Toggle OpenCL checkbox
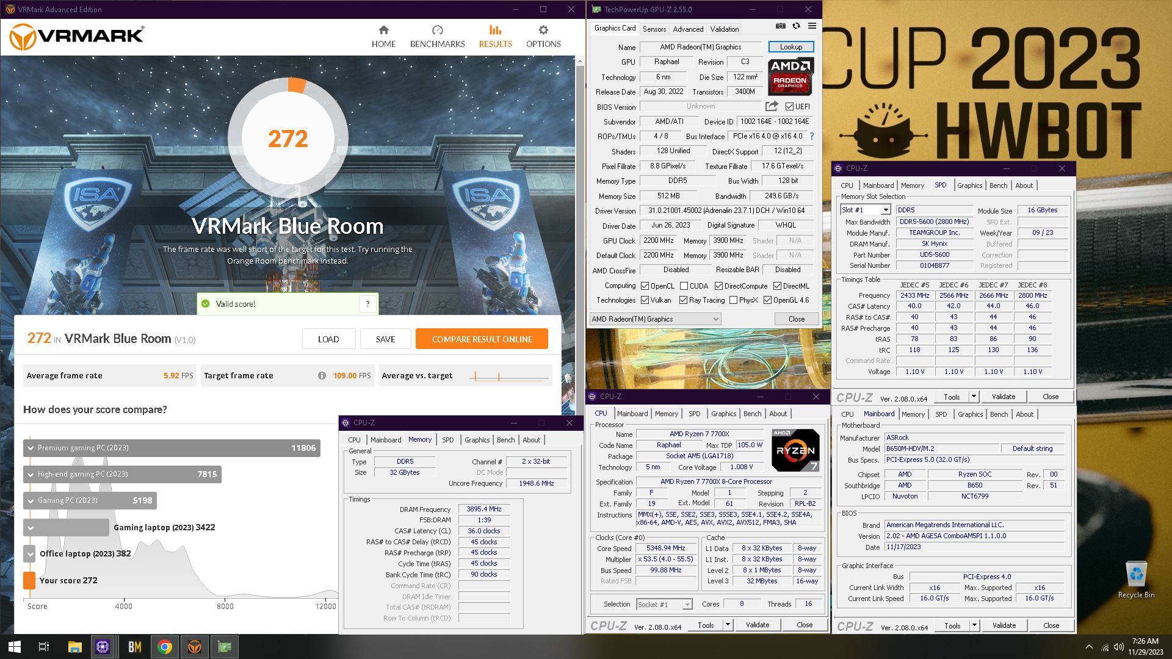This screenshot has width=1172, height=659. (x=645, y=286)
